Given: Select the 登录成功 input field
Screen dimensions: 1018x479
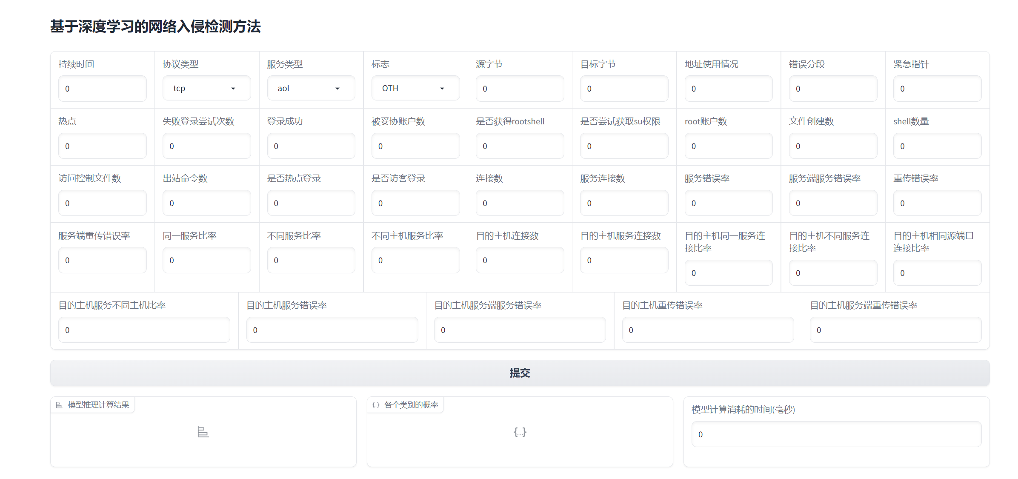Looking at the screenshot, I should 311,146.
